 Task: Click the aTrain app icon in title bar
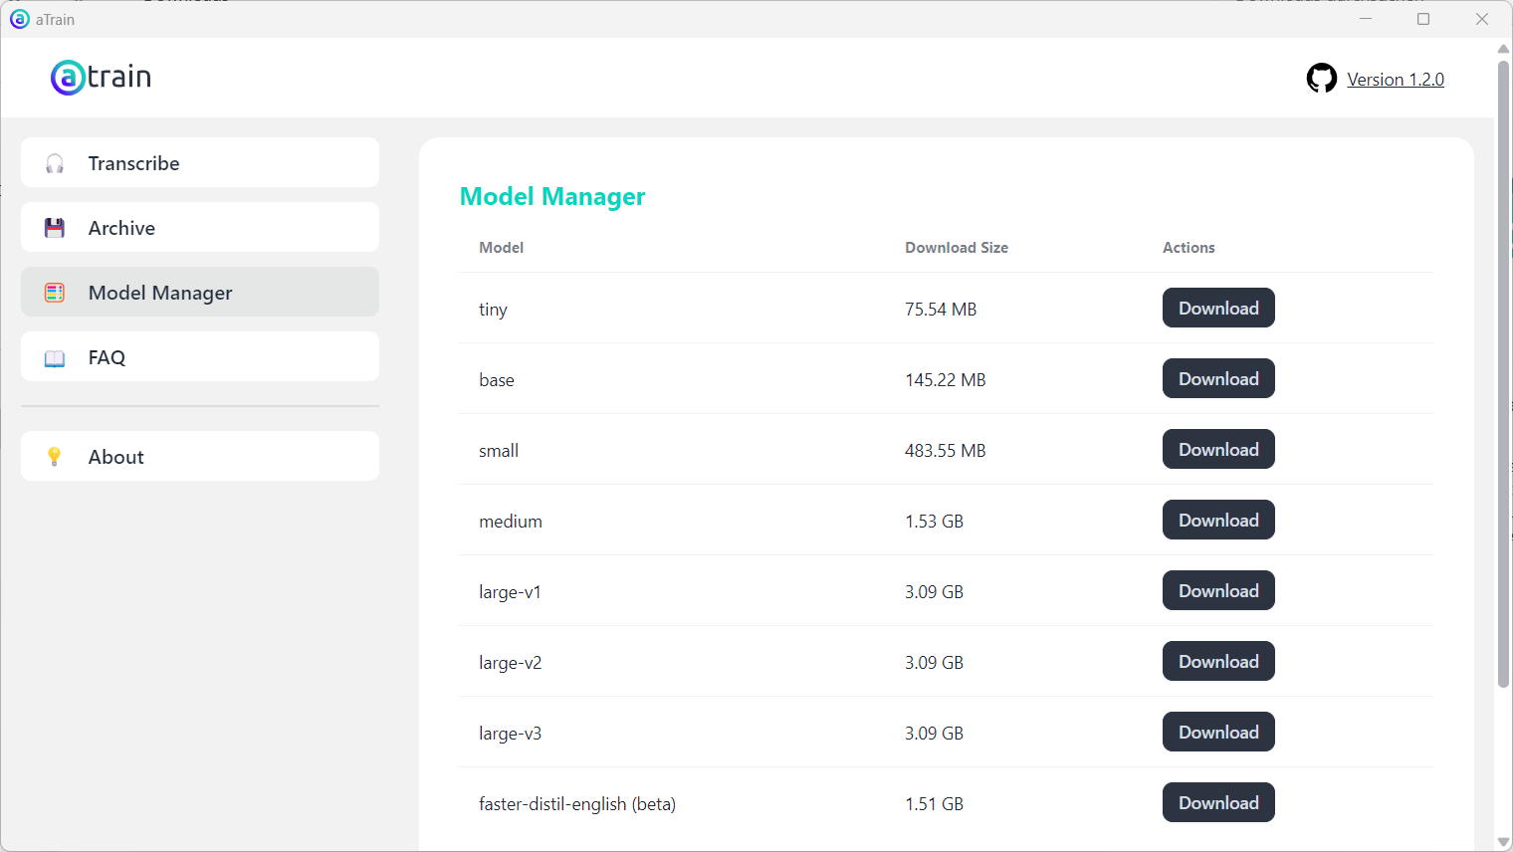point(19,19)
